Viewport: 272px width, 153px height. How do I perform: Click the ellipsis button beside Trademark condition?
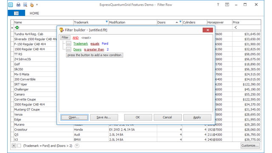point(68,43)
